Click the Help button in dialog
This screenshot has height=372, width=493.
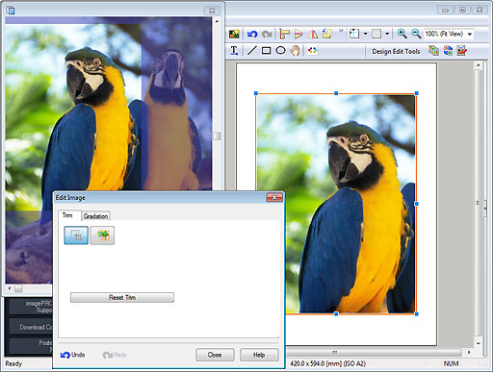(x=259, y=355)
